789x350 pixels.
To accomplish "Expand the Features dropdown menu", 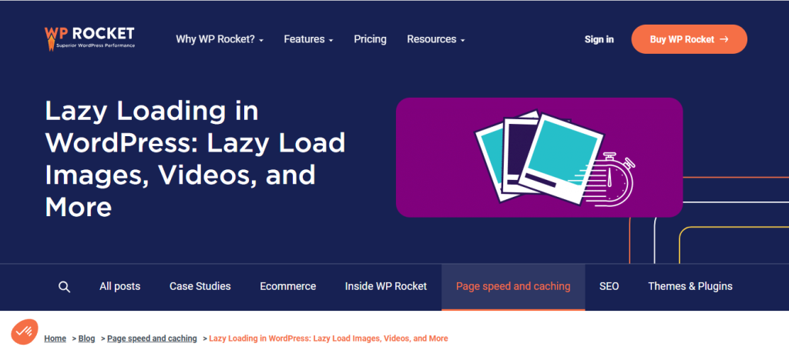I will pyautogui.click(x=308, y=39).
